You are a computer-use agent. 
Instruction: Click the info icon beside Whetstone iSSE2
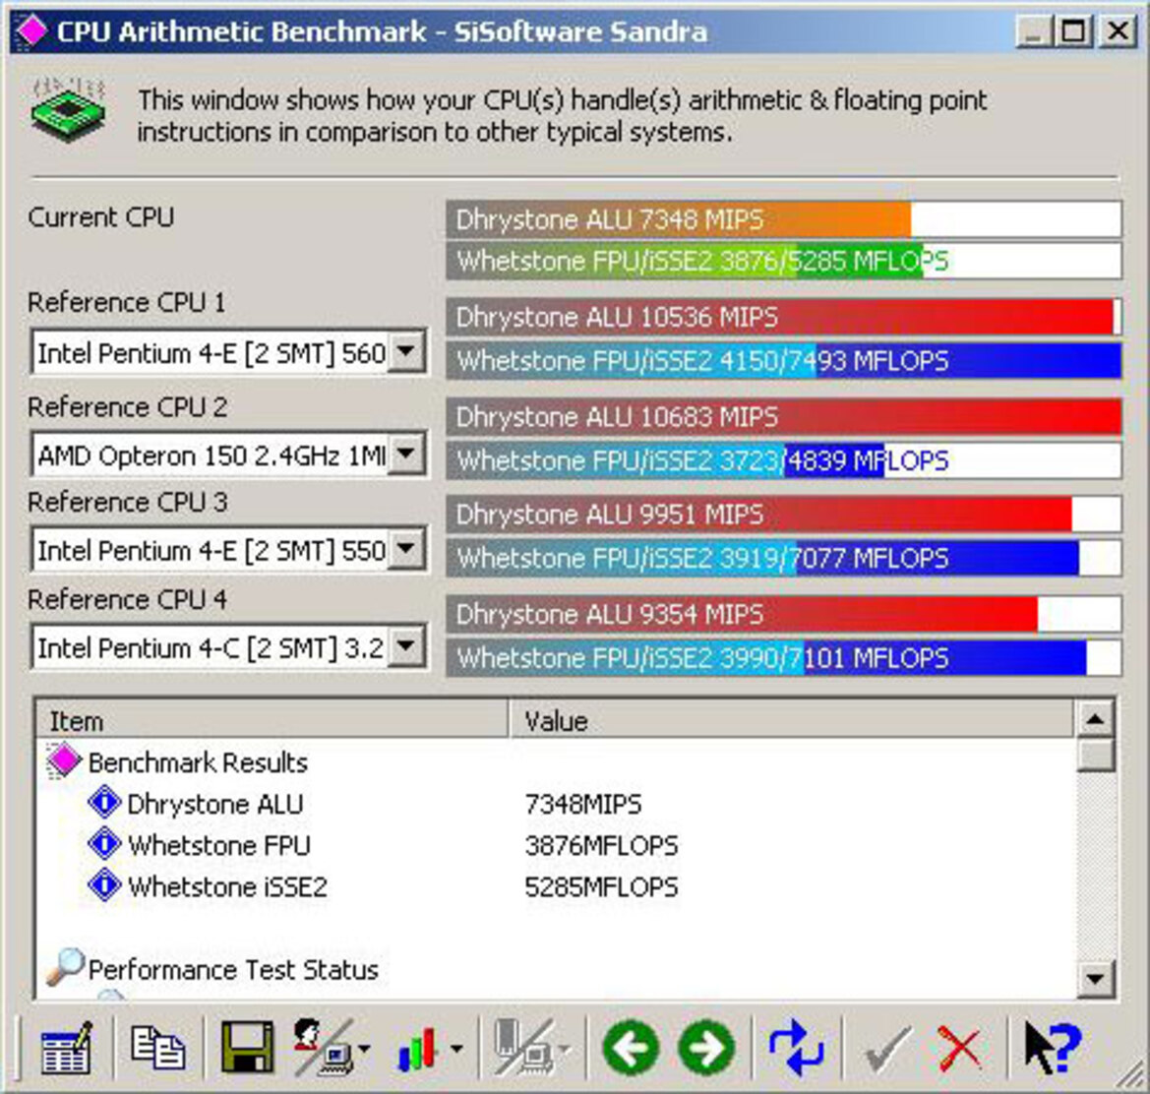click(x=104, y=885)
